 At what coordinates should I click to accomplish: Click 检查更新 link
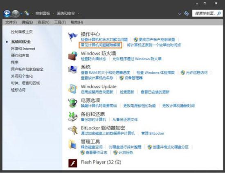coord(127,92)
